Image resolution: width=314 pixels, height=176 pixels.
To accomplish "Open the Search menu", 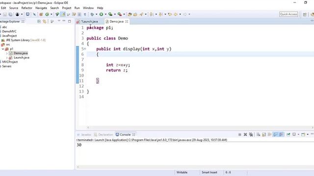I will pyautogui.click(x=54, y=8).
